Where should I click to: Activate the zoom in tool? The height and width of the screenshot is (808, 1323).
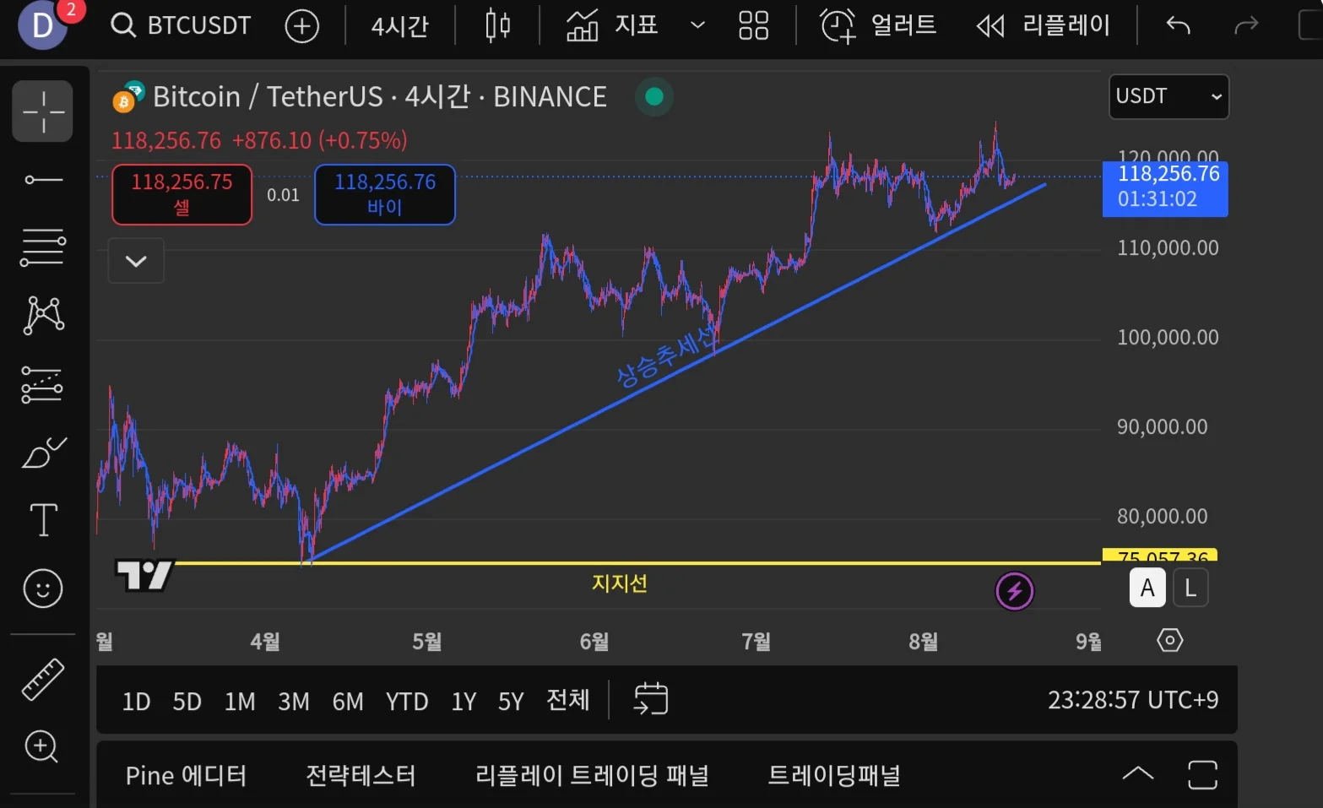[42, 746]
